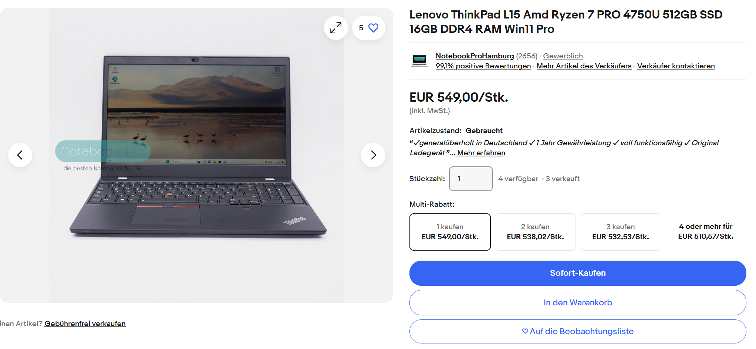This screenshot has height=349, width=756.
Task: Select 4 oder mehr für EUR 510,57 offer
Action: click(706, 231)
